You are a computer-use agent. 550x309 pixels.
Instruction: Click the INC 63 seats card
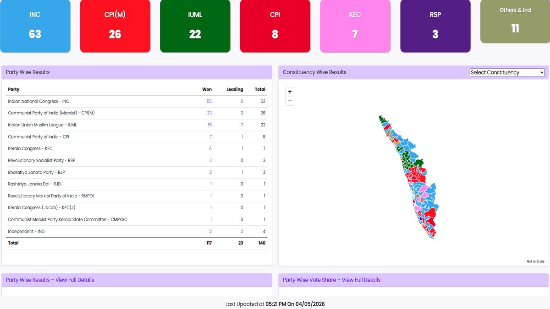click(35, 26)
